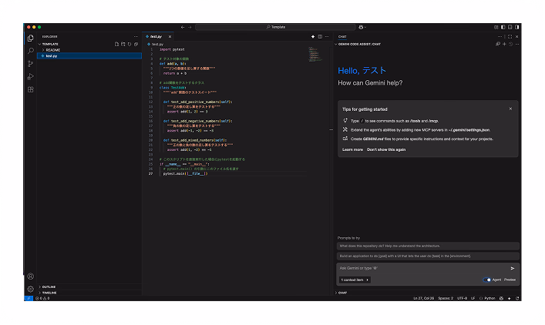Split the editor using the split icon
545x325 pixels.
tap(321, 36)
